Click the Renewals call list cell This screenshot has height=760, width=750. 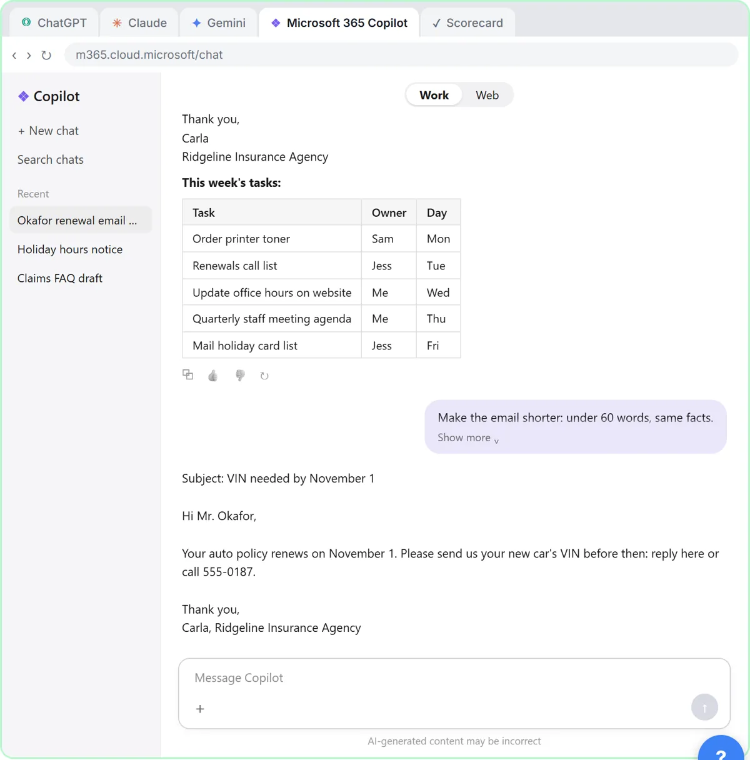[x=272, y=266]
